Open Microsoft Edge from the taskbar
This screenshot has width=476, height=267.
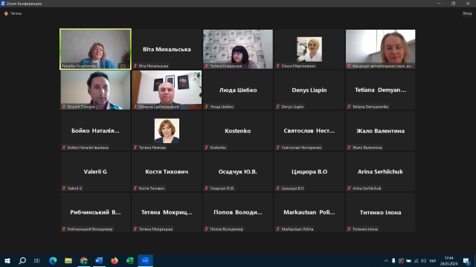tap(53, 260)
